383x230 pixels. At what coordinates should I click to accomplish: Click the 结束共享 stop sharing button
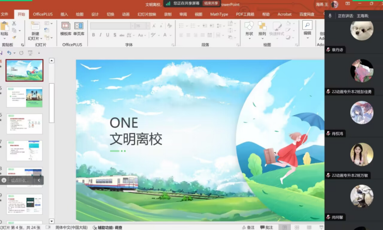coord(211,4)
